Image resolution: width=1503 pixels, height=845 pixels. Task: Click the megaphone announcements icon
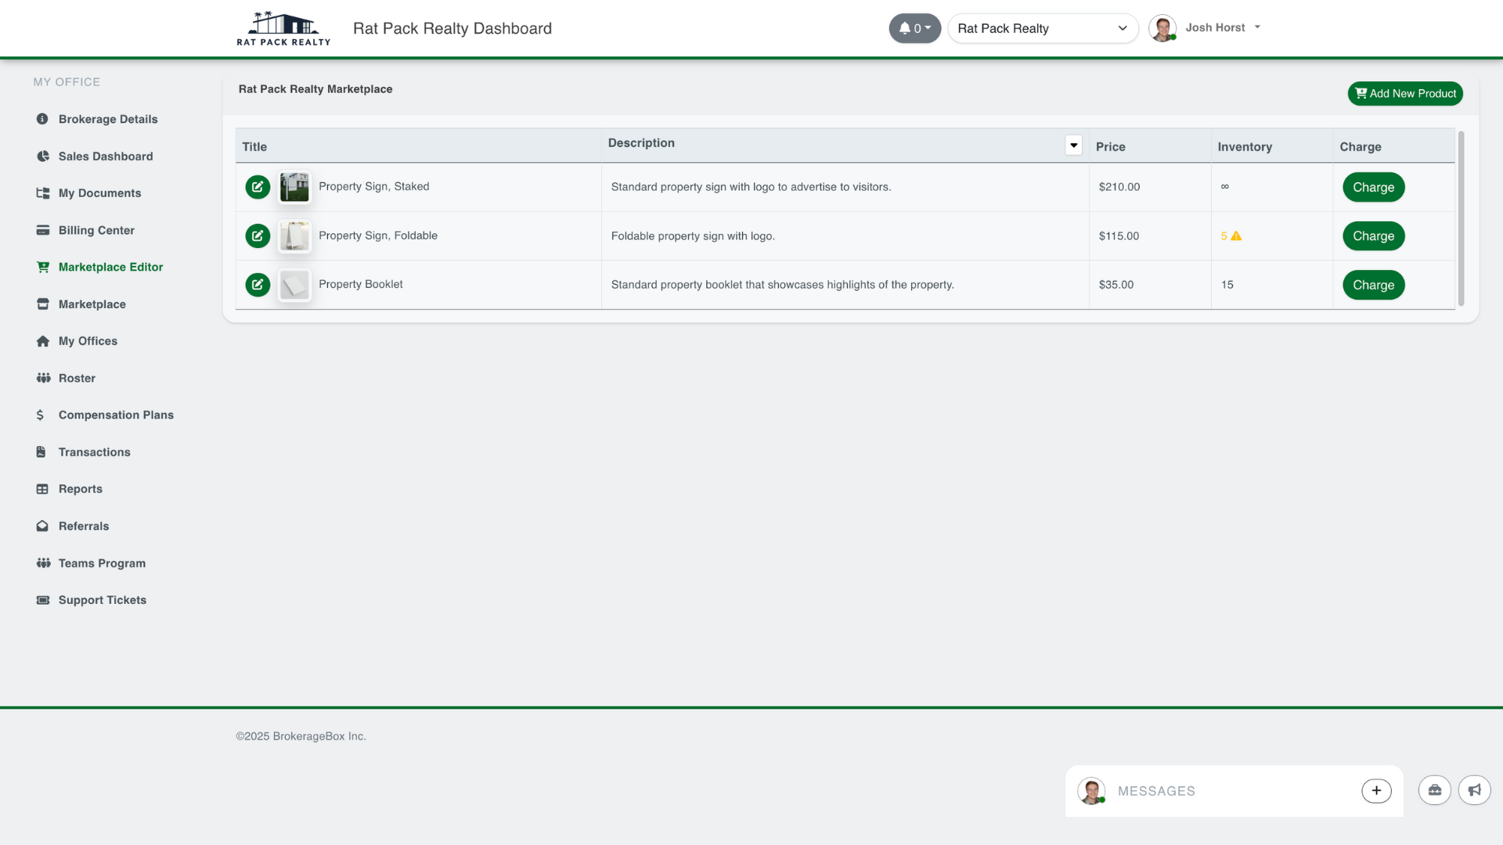click(1474, 790)
